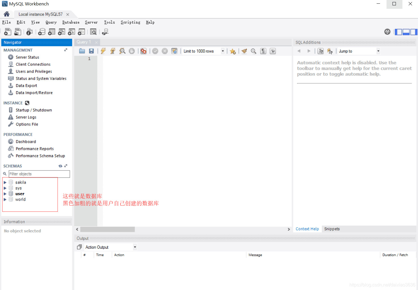Viewport: 418px width, 290px height.
Task: Expand the sakila schema
Action: tap(5, 182)
